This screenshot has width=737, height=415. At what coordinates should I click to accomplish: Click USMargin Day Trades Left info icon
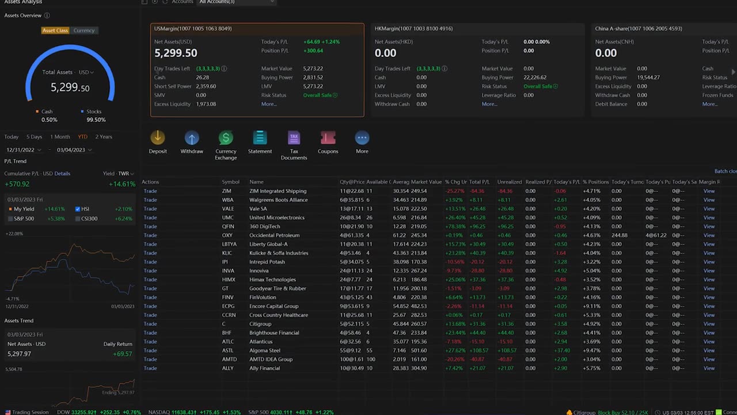click(x=224, y=69)
